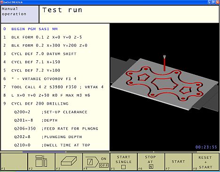Click the hexagonal pocket in the workpiece
Viewport: 220px width, 172px height.
coord(164,84)
